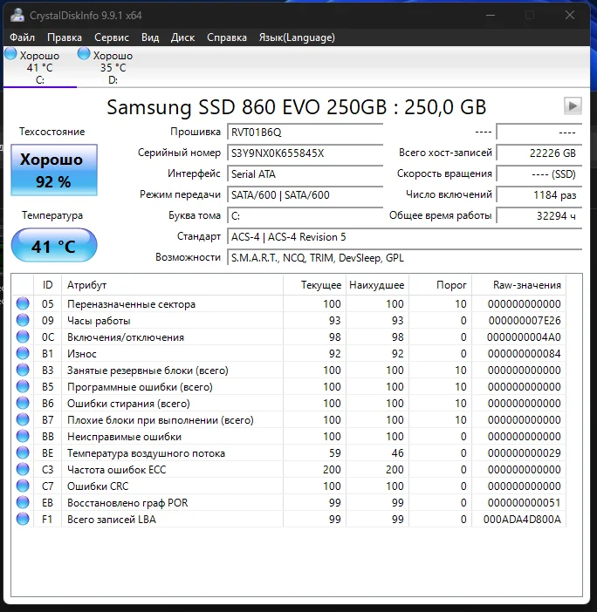Select the firmware field RVT01B6Q

point(305,132)
